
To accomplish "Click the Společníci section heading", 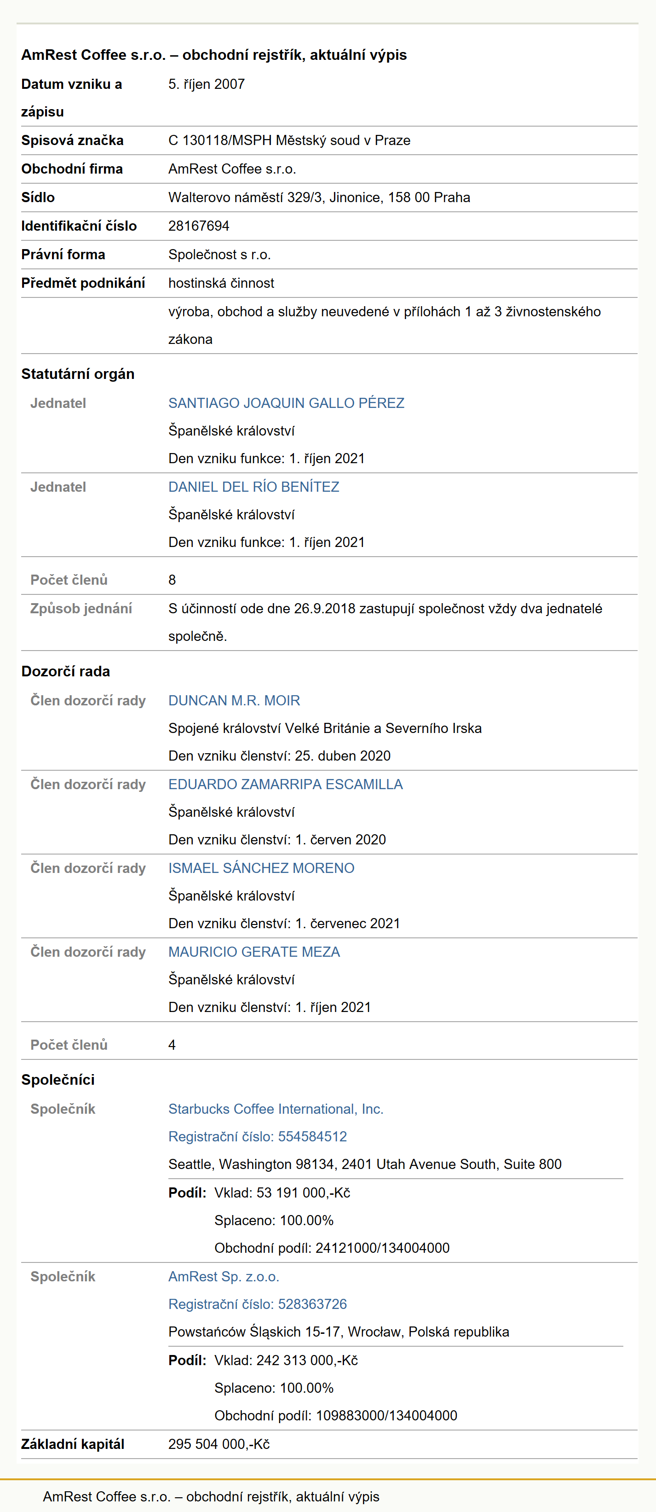I will pyautogui.click(x=58, y=1080).
